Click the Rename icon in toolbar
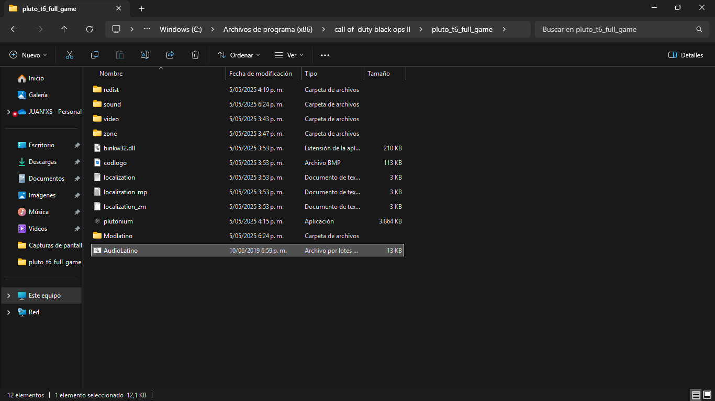 coord(145,55)
